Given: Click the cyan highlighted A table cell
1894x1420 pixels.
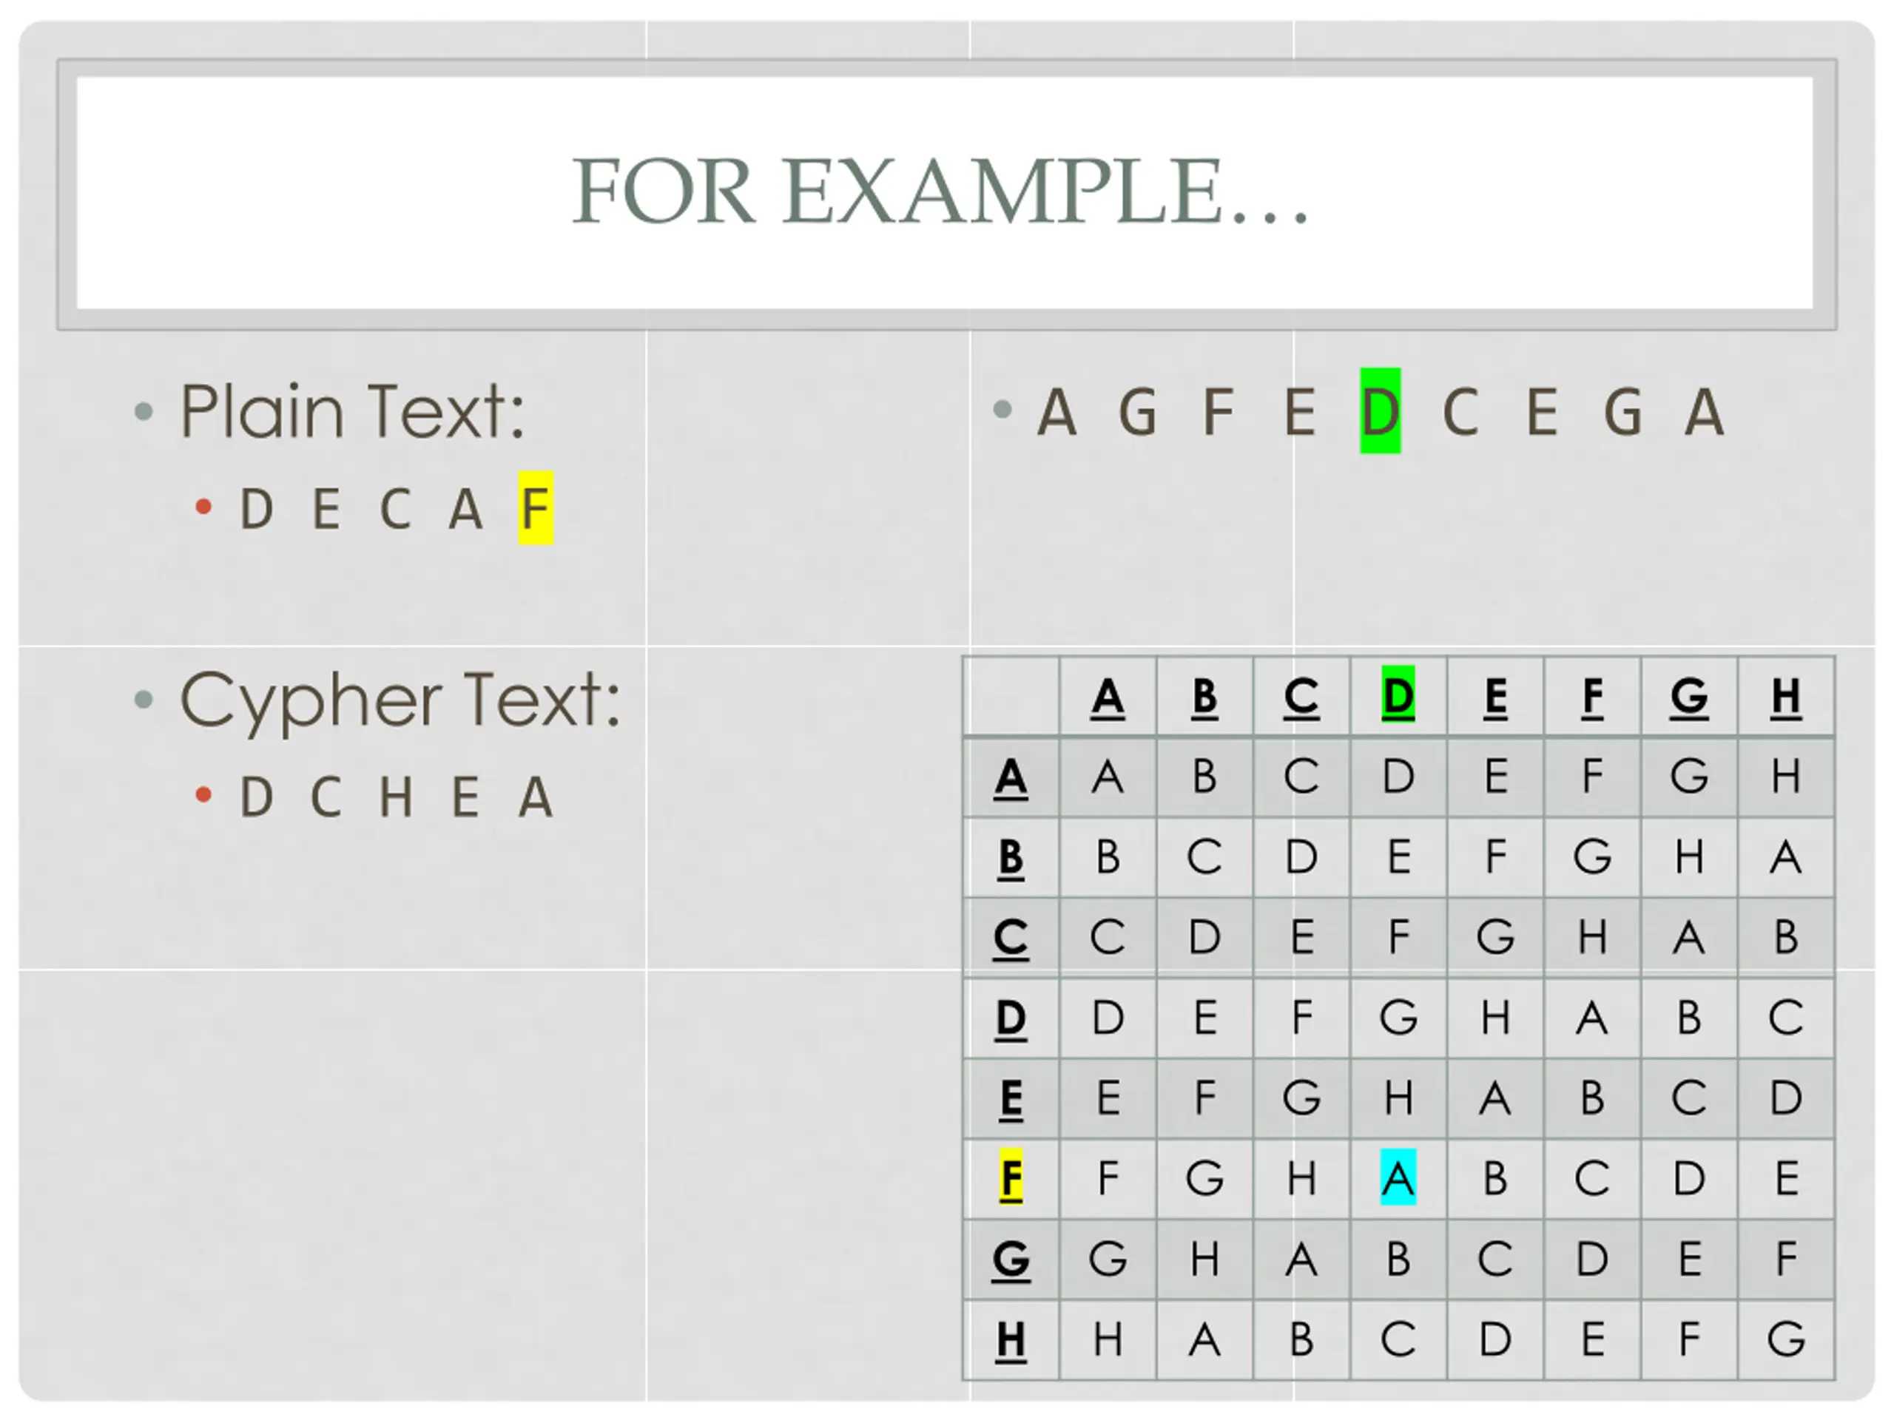Looking at the screenshot, I should coord(1398,1177).
